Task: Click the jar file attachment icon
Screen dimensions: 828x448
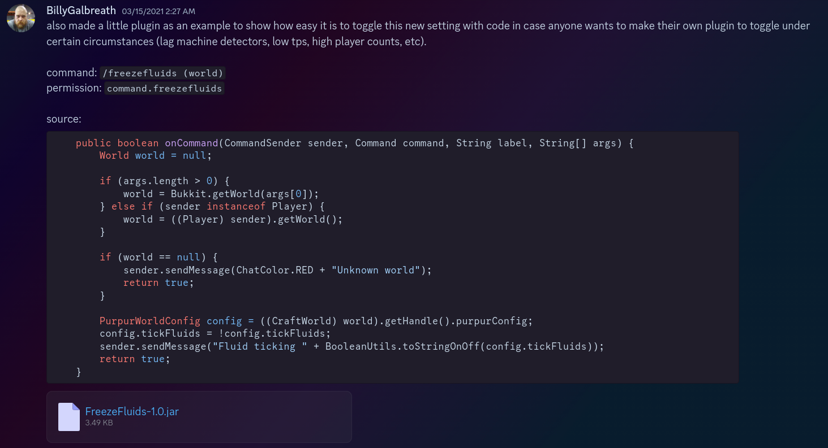Action: (69, 417)
